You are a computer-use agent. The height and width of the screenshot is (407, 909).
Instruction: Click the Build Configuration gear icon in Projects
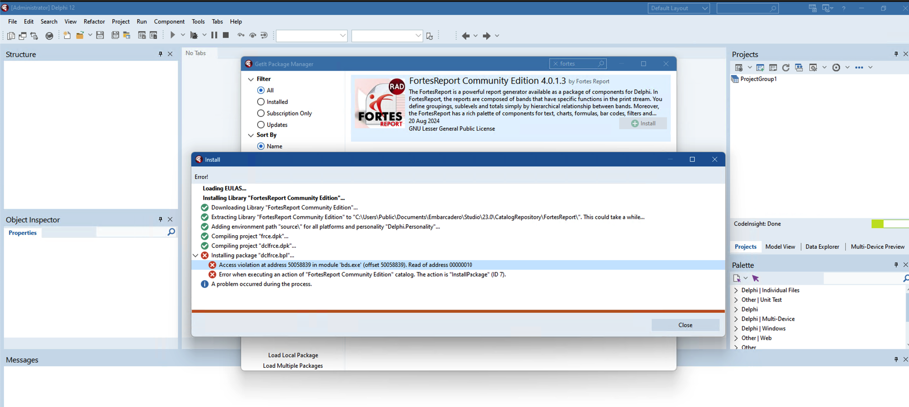[x=813, y=67]
